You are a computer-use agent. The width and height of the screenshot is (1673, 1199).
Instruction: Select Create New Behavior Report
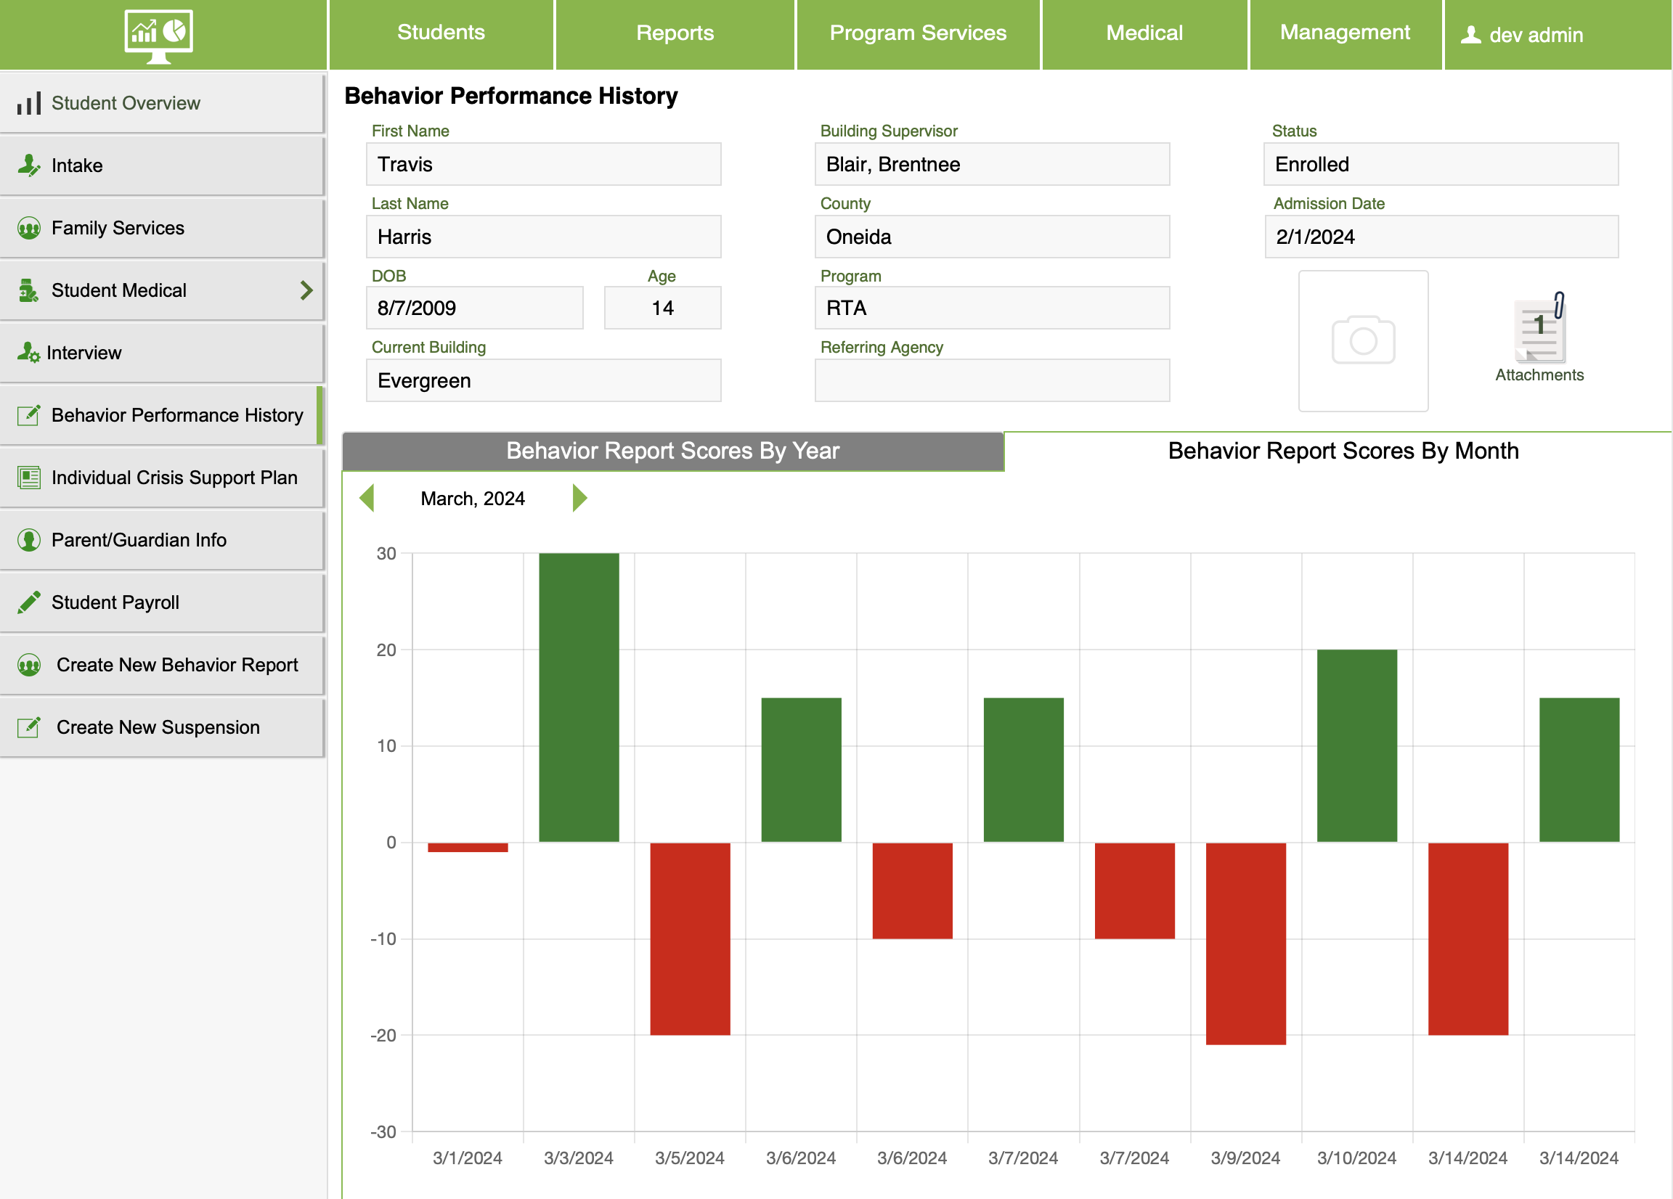pos(161,665)
